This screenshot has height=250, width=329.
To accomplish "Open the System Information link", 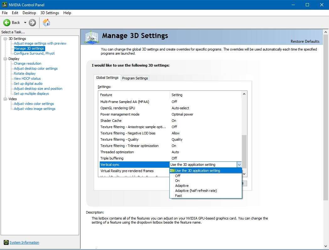I will (24, 242).
